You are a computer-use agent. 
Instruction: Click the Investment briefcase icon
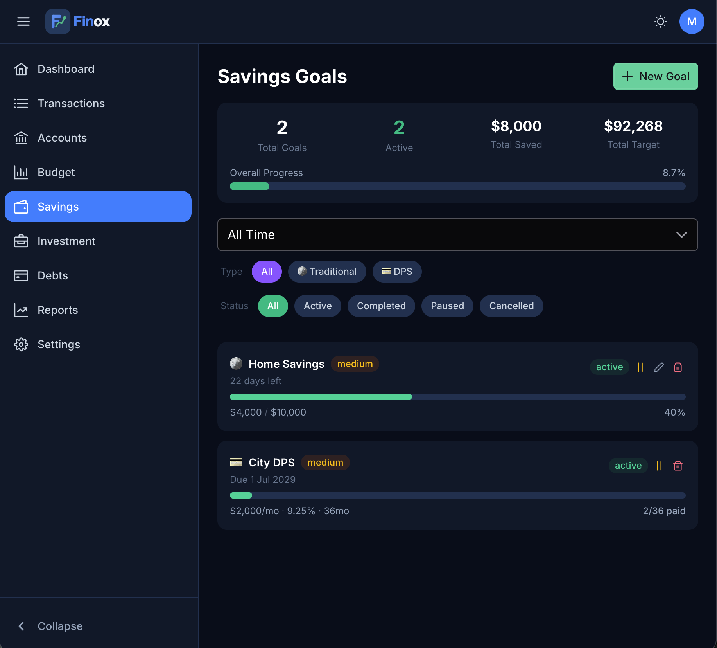(21, 241)
